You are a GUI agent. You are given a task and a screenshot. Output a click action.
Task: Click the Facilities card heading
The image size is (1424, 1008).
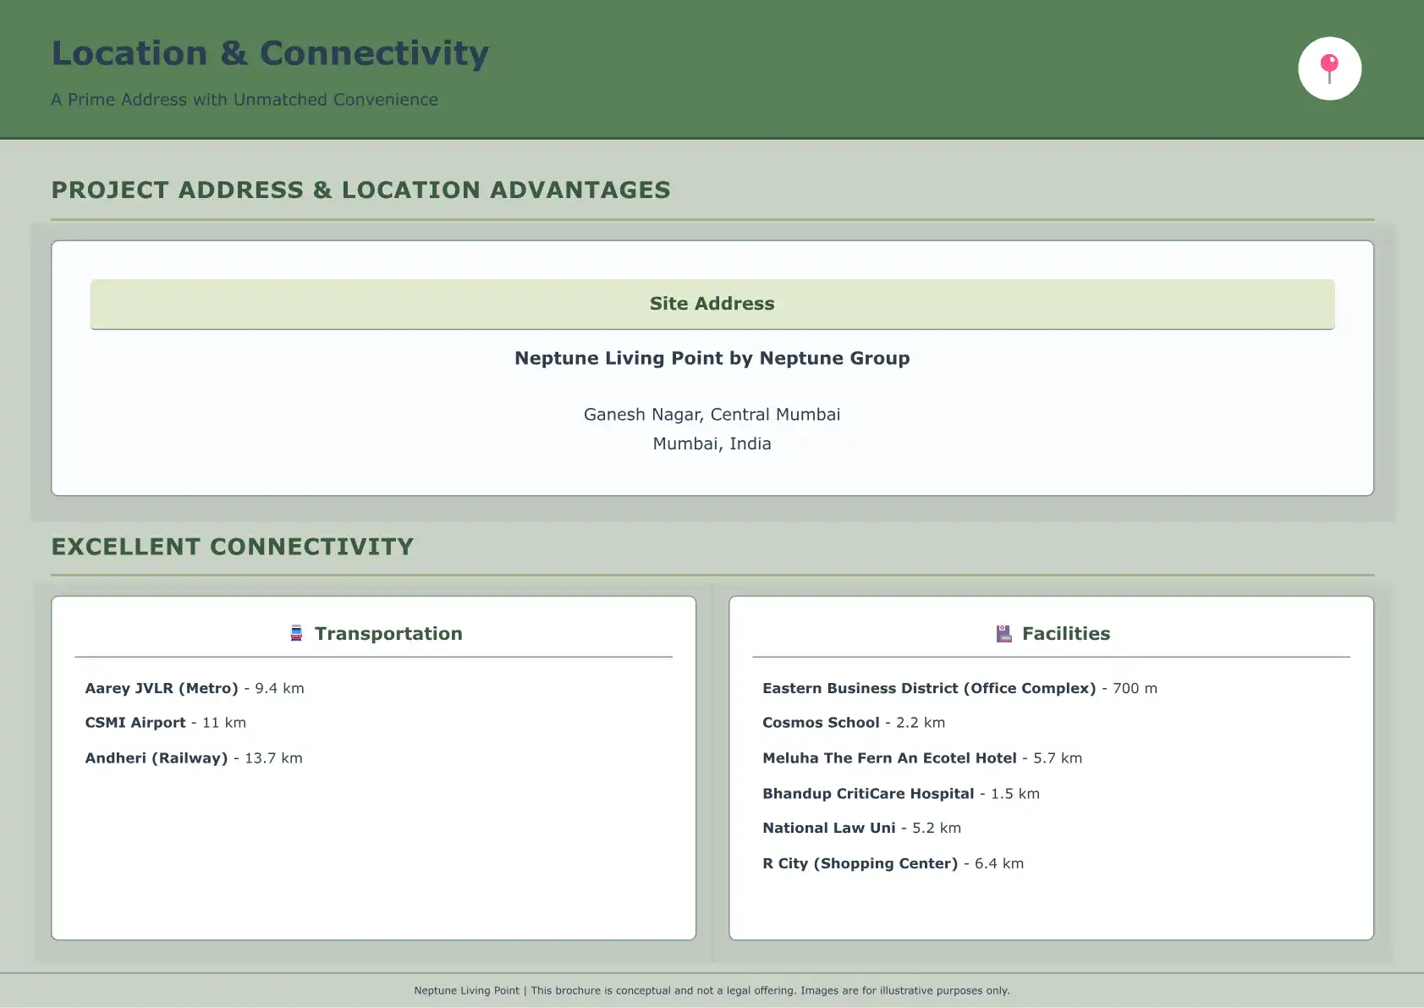1065,634
